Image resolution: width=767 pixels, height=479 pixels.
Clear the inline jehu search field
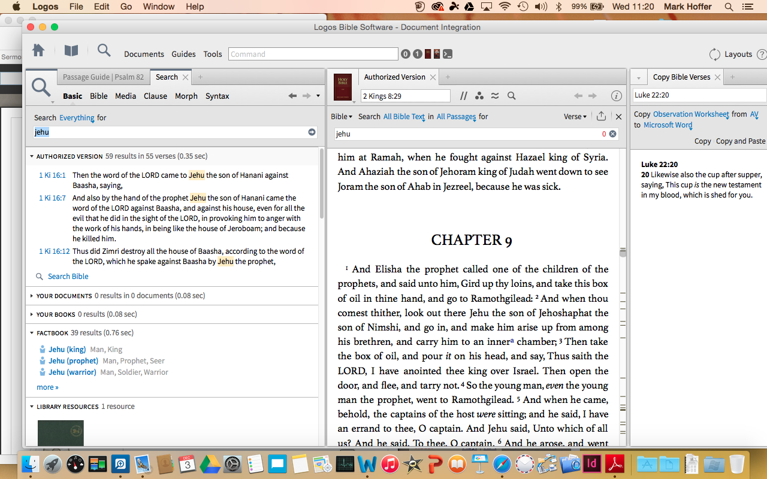click(x=612, y=134)
